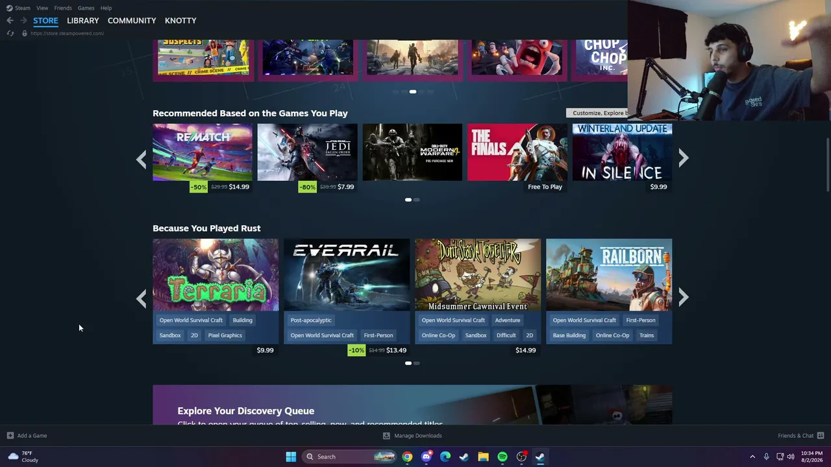The image size is (831, 467).
Task: Open the Terraria game card image
Action: 216,275
